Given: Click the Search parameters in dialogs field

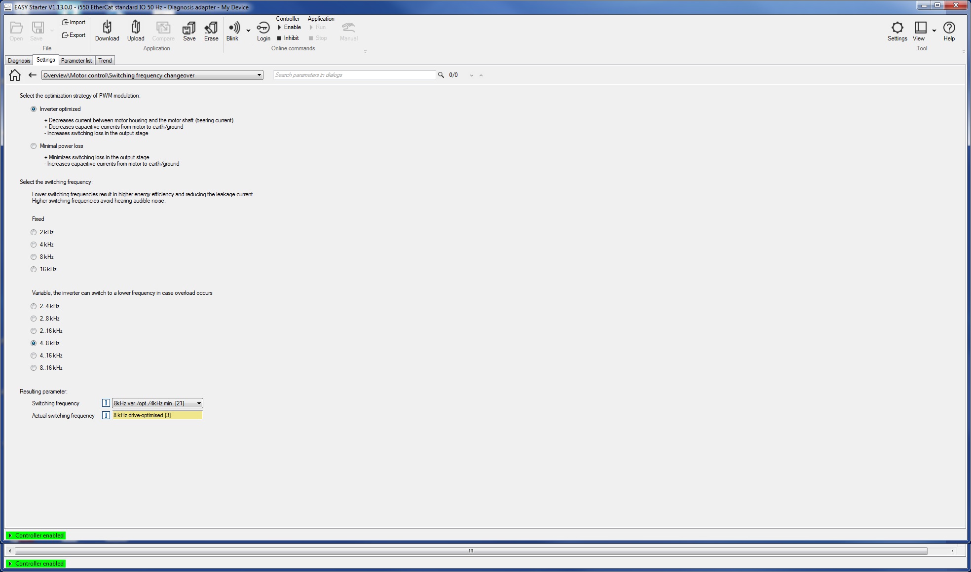Looking at the screenshot, I should pos(354,75).
